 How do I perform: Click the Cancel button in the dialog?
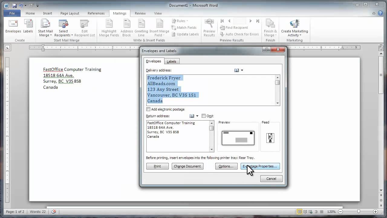pyautogui.click(x=271, y=179)
